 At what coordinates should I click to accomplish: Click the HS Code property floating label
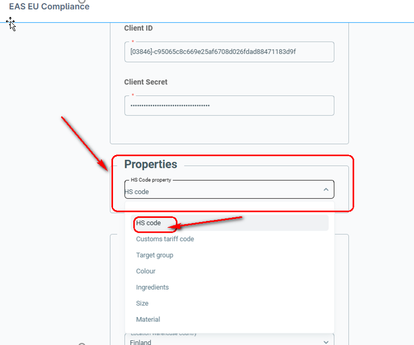point(150,180)
